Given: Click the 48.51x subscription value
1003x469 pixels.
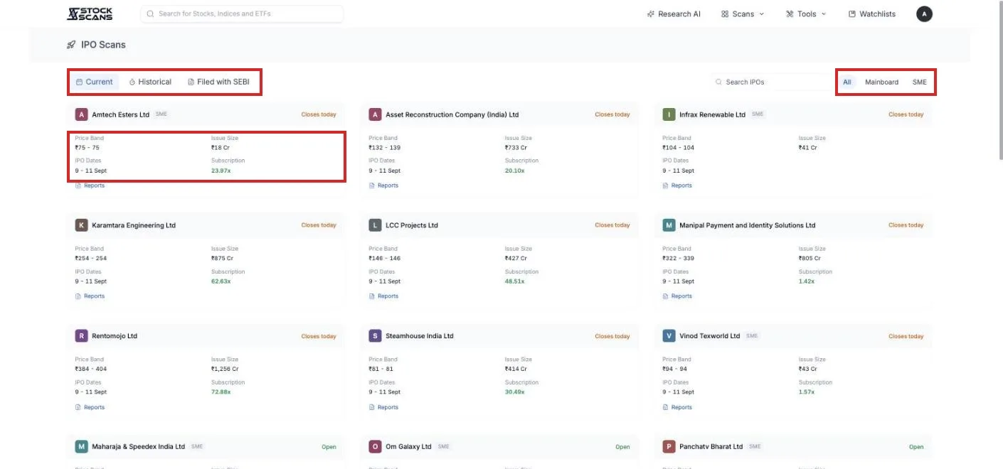Looking at the screenshot, I should [514, 281].
